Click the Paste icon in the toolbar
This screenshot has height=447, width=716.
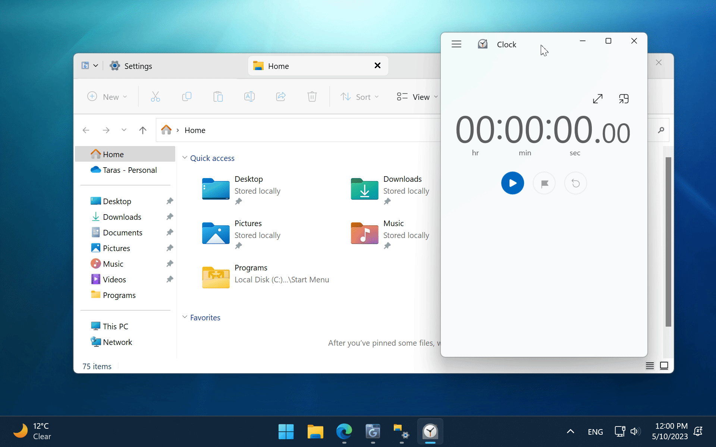tap(218, 96)
